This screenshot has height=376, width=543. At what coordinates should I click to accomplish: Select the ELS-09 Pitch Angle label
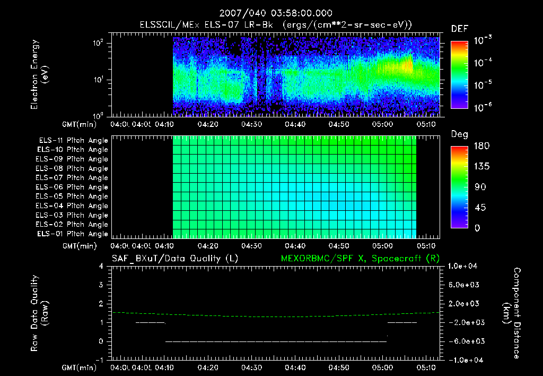pos(72,159)
